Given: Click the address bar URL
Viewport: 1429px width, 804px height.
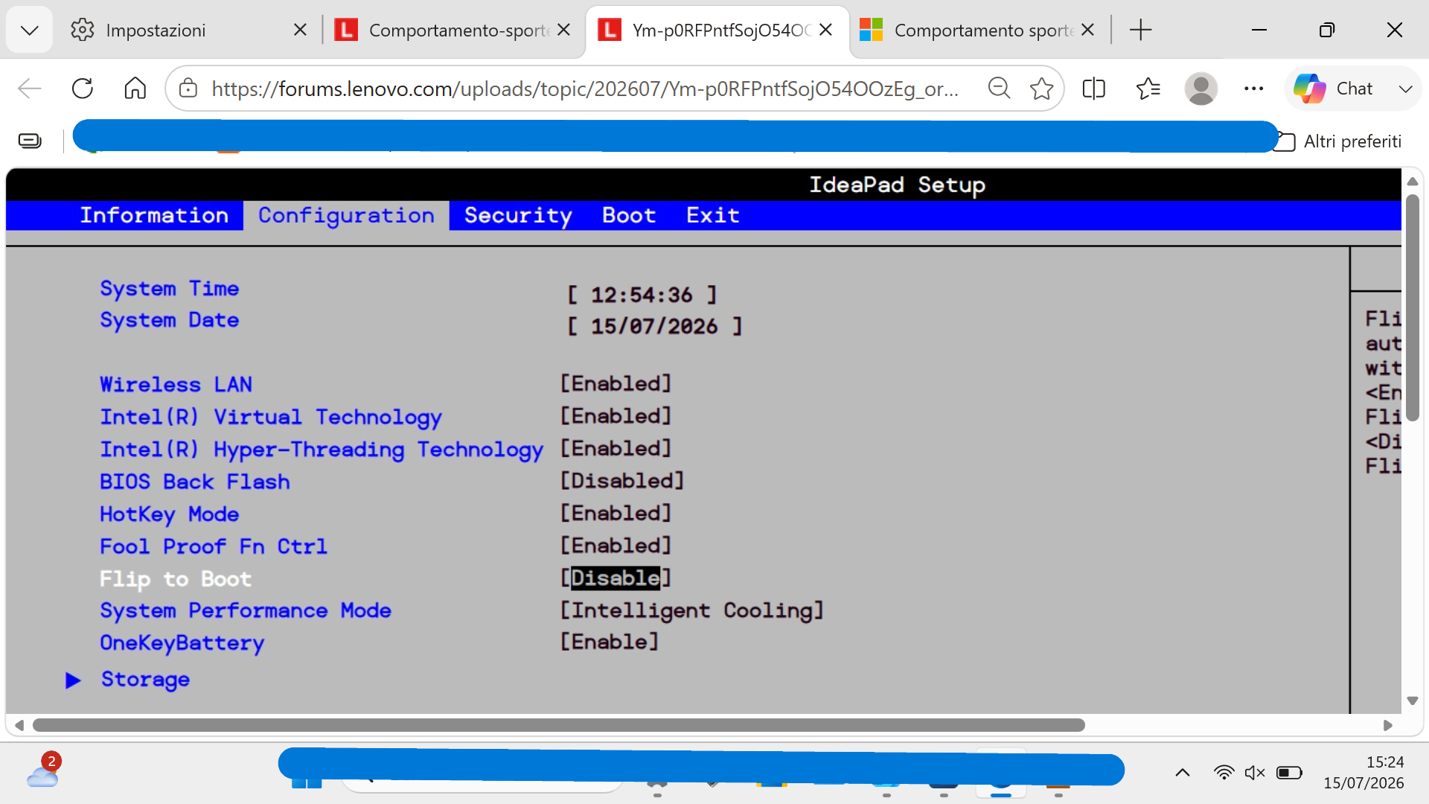Looking at the screenshot, I should point(585,89).
